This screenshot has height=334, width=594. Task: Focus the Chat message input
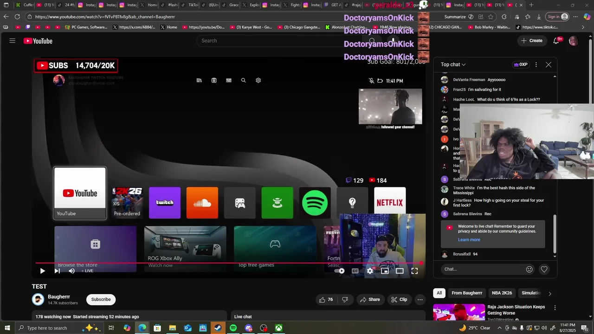[483, 269]
